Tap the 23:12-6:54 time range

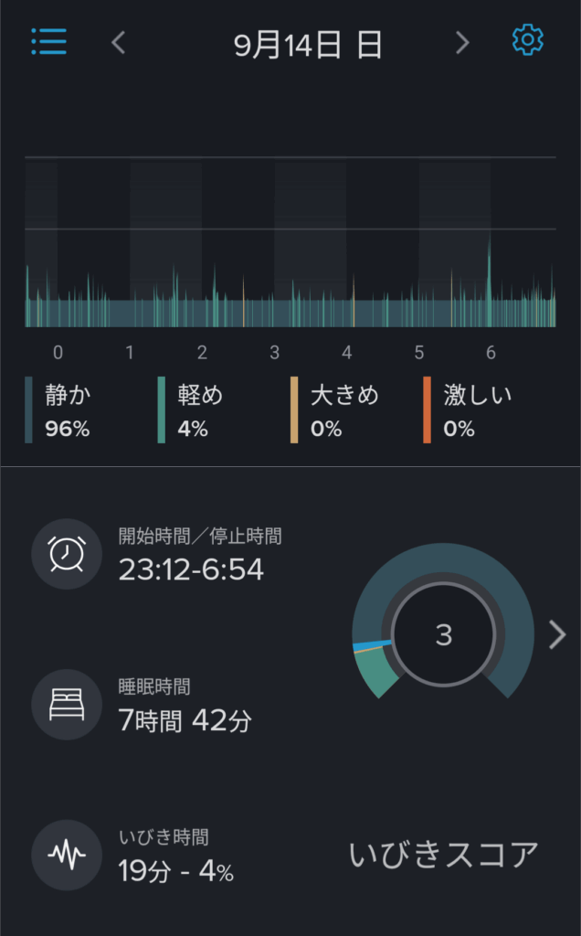[191, 570]
